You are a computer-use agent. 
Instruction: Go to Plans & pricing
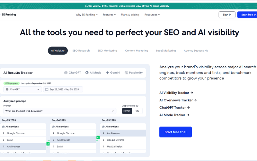tap(130, 15)
